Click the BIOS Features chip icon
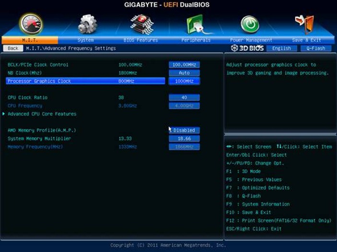Image resolution: width=337 pixels, height=252 pixels. point(142,24)
